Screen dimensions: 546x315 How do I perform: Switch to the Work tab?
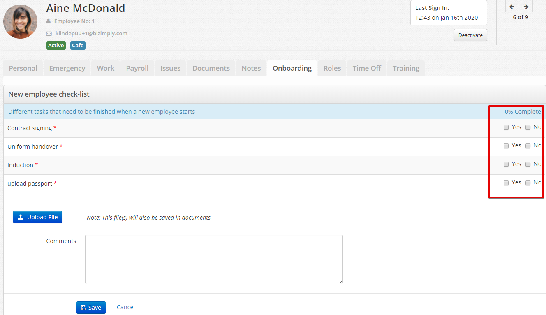[x=106, y=68]
